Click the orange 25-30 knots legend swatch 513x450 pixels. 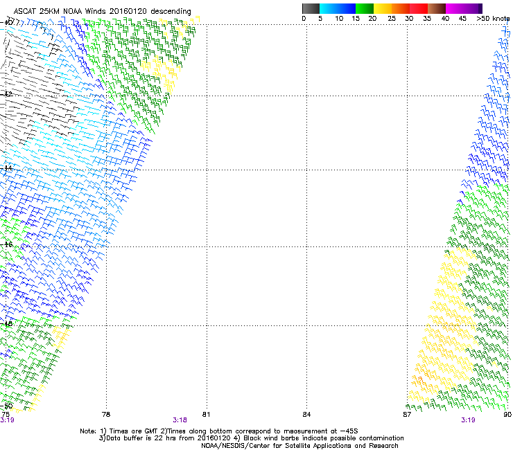point(401,8)
